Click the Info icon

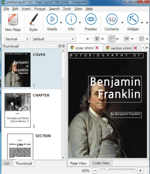coord(71,19)
